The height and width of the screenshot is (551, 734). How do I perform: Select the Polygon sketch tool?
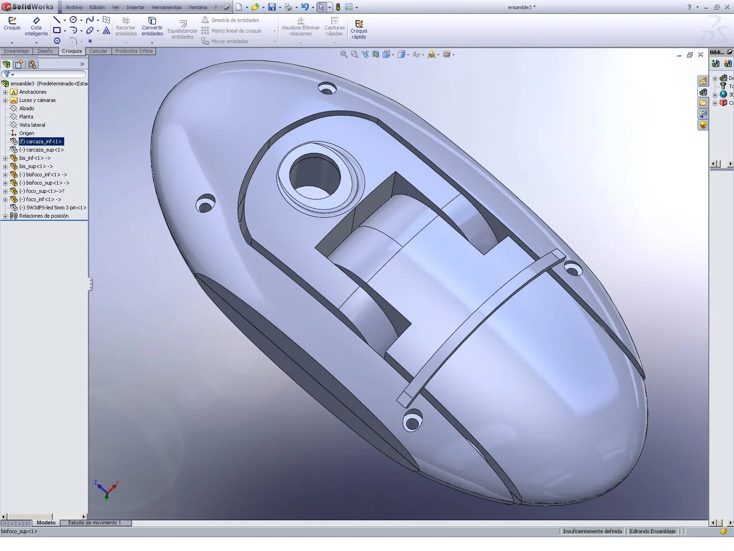point(57,41)
